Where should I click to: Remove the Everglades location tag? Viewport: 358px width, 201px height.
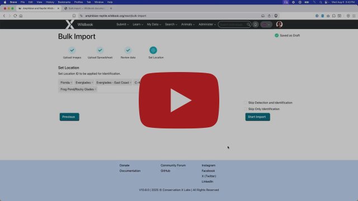point(92,83)
